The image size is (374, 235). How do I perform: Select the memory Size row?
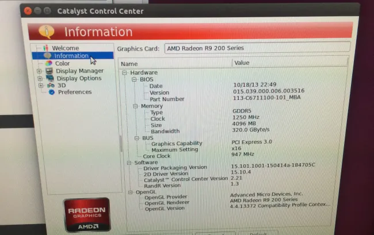tap(157, 125)
